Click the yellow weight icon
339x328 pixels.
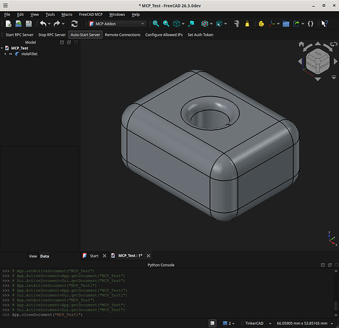pyautogui.click(x=247, y=24)
